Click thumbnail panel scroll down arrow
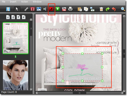Screen dimensions: 132x100 pyautogui.click(x=31, y=89)
